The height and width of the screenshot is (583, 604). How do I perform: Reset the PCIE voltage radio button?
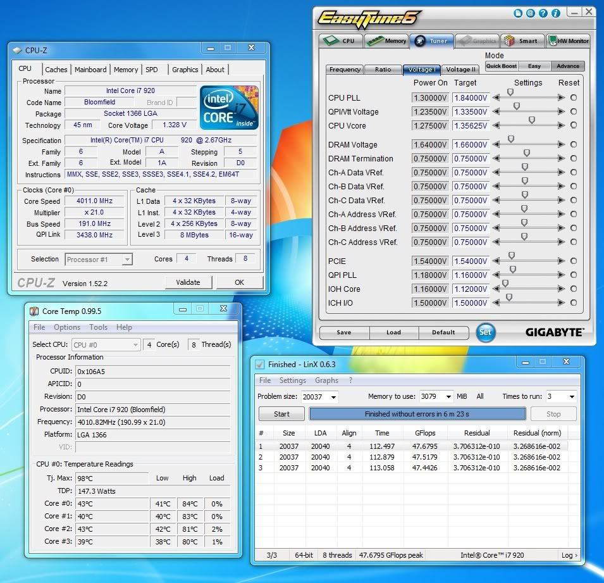(x=574, y=261)
